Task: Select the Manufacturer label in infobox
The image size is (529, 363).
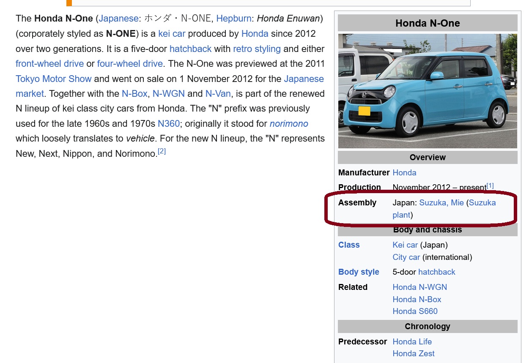Action: click(x=364, y=173)
